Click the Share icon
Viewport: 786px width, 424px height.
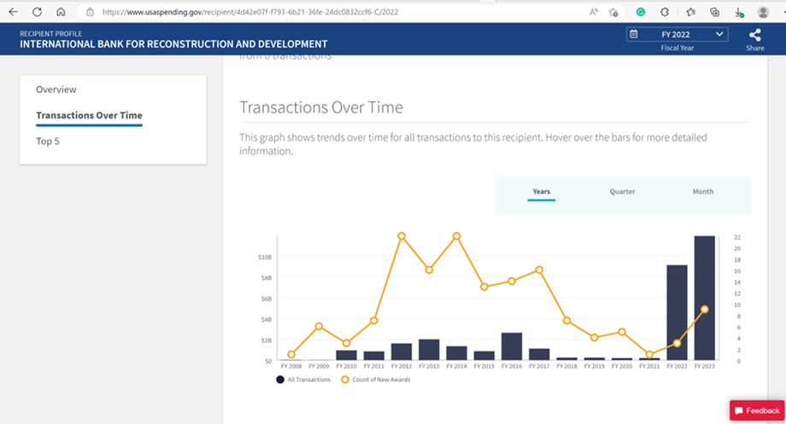coord(755,35)
